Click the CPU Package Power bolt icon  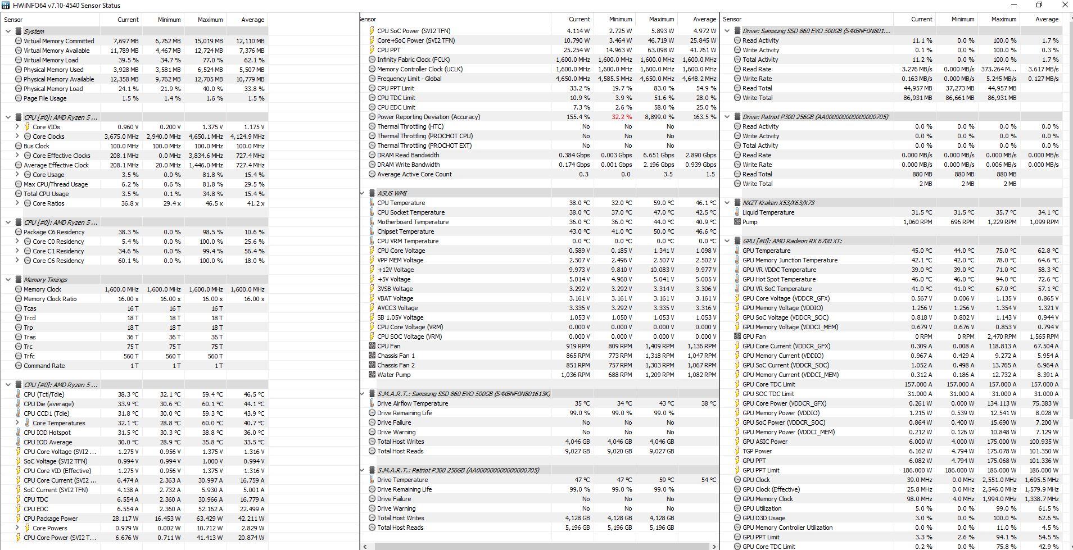click(19, 519)
